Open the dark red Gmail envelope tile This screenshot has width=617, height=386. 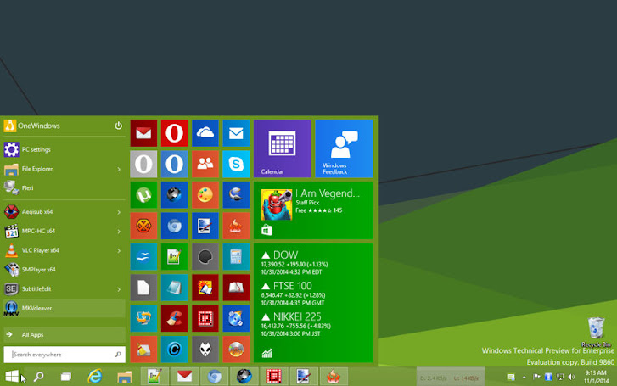143,133
